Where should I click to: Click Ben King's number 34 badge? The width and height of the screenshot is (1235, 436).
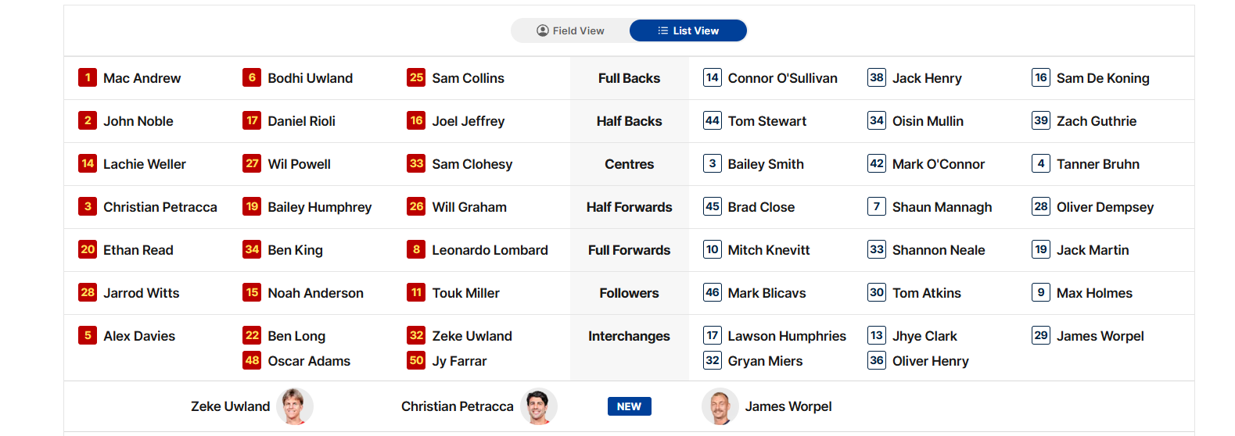point(252,249)
